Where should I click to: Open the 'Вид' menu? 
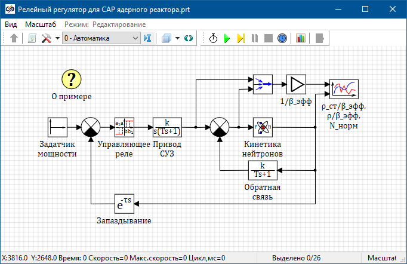tap(11, 24)
